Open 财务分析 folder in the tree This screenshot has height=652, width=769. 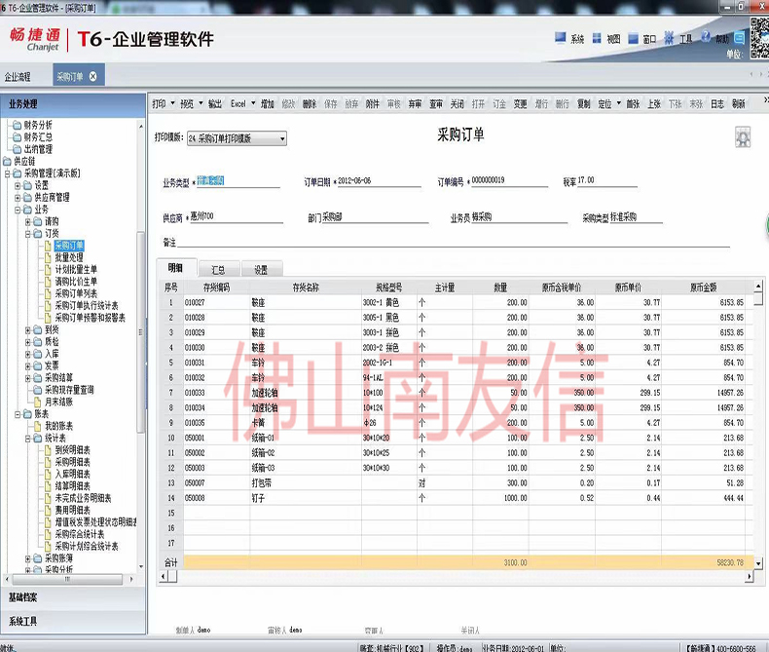(33, 125)
